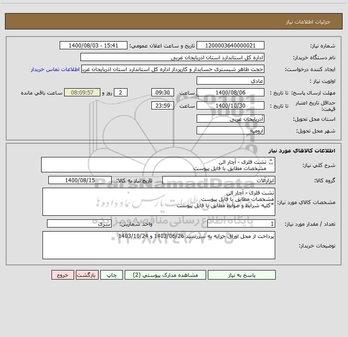Click the validity time field 23:59
This screenshot has width=348, height=337.
(162, 105)
